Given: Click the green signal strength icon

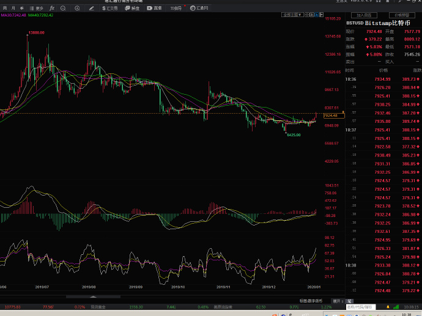Looking at the screenshot, I should coord(396,307).
